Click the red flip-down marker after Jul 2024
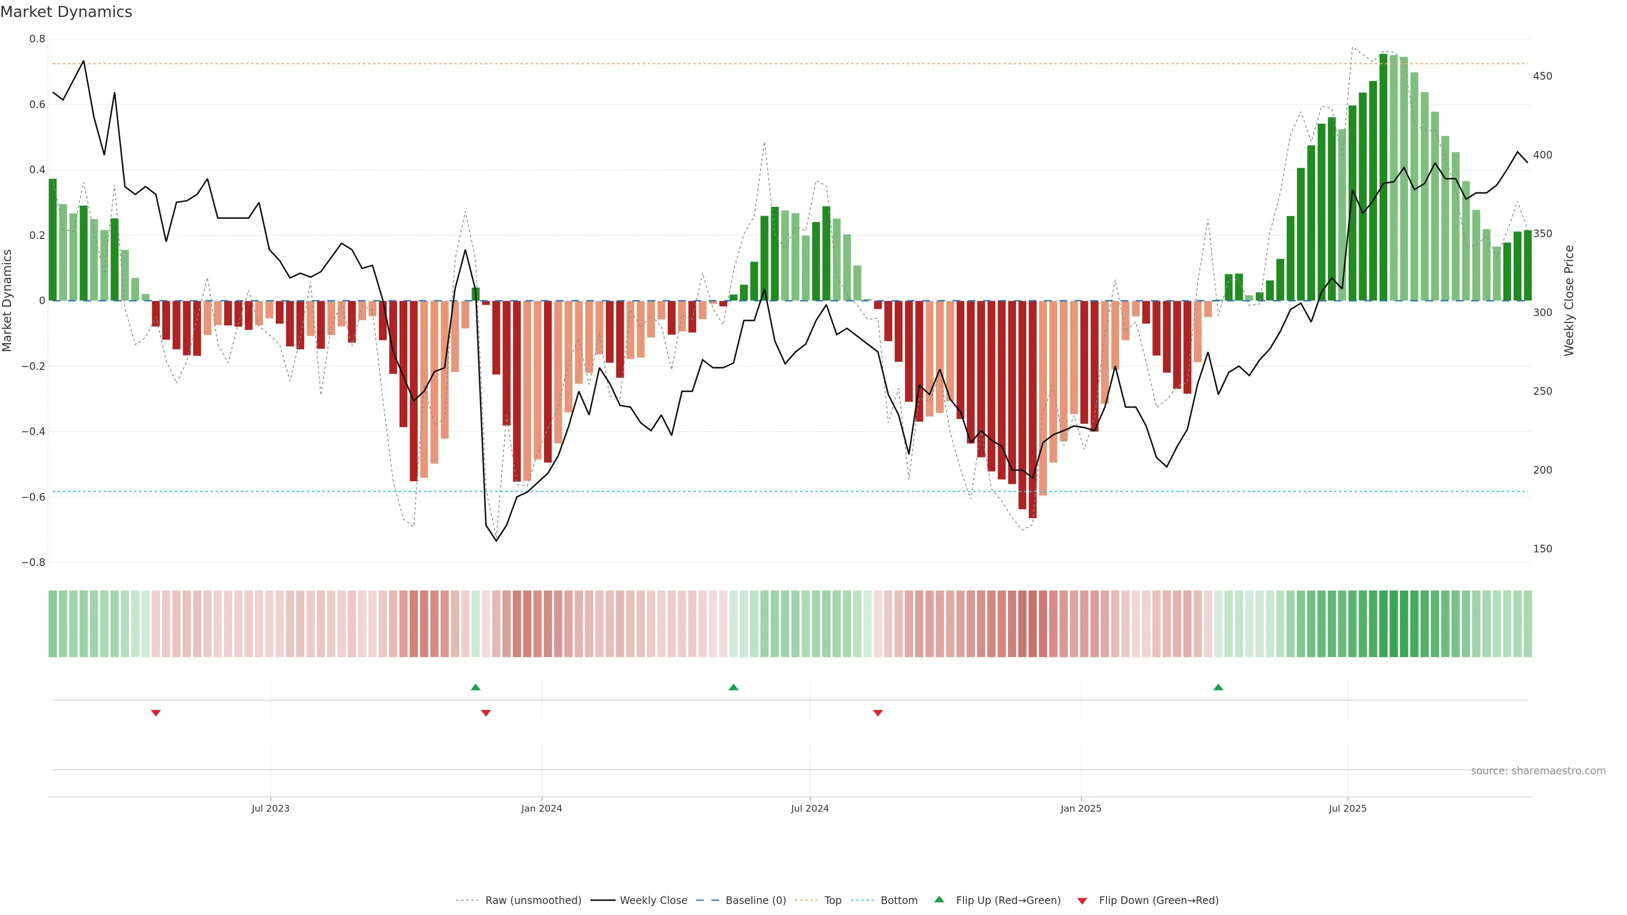 pyautogui.click(x=878, y=713)
